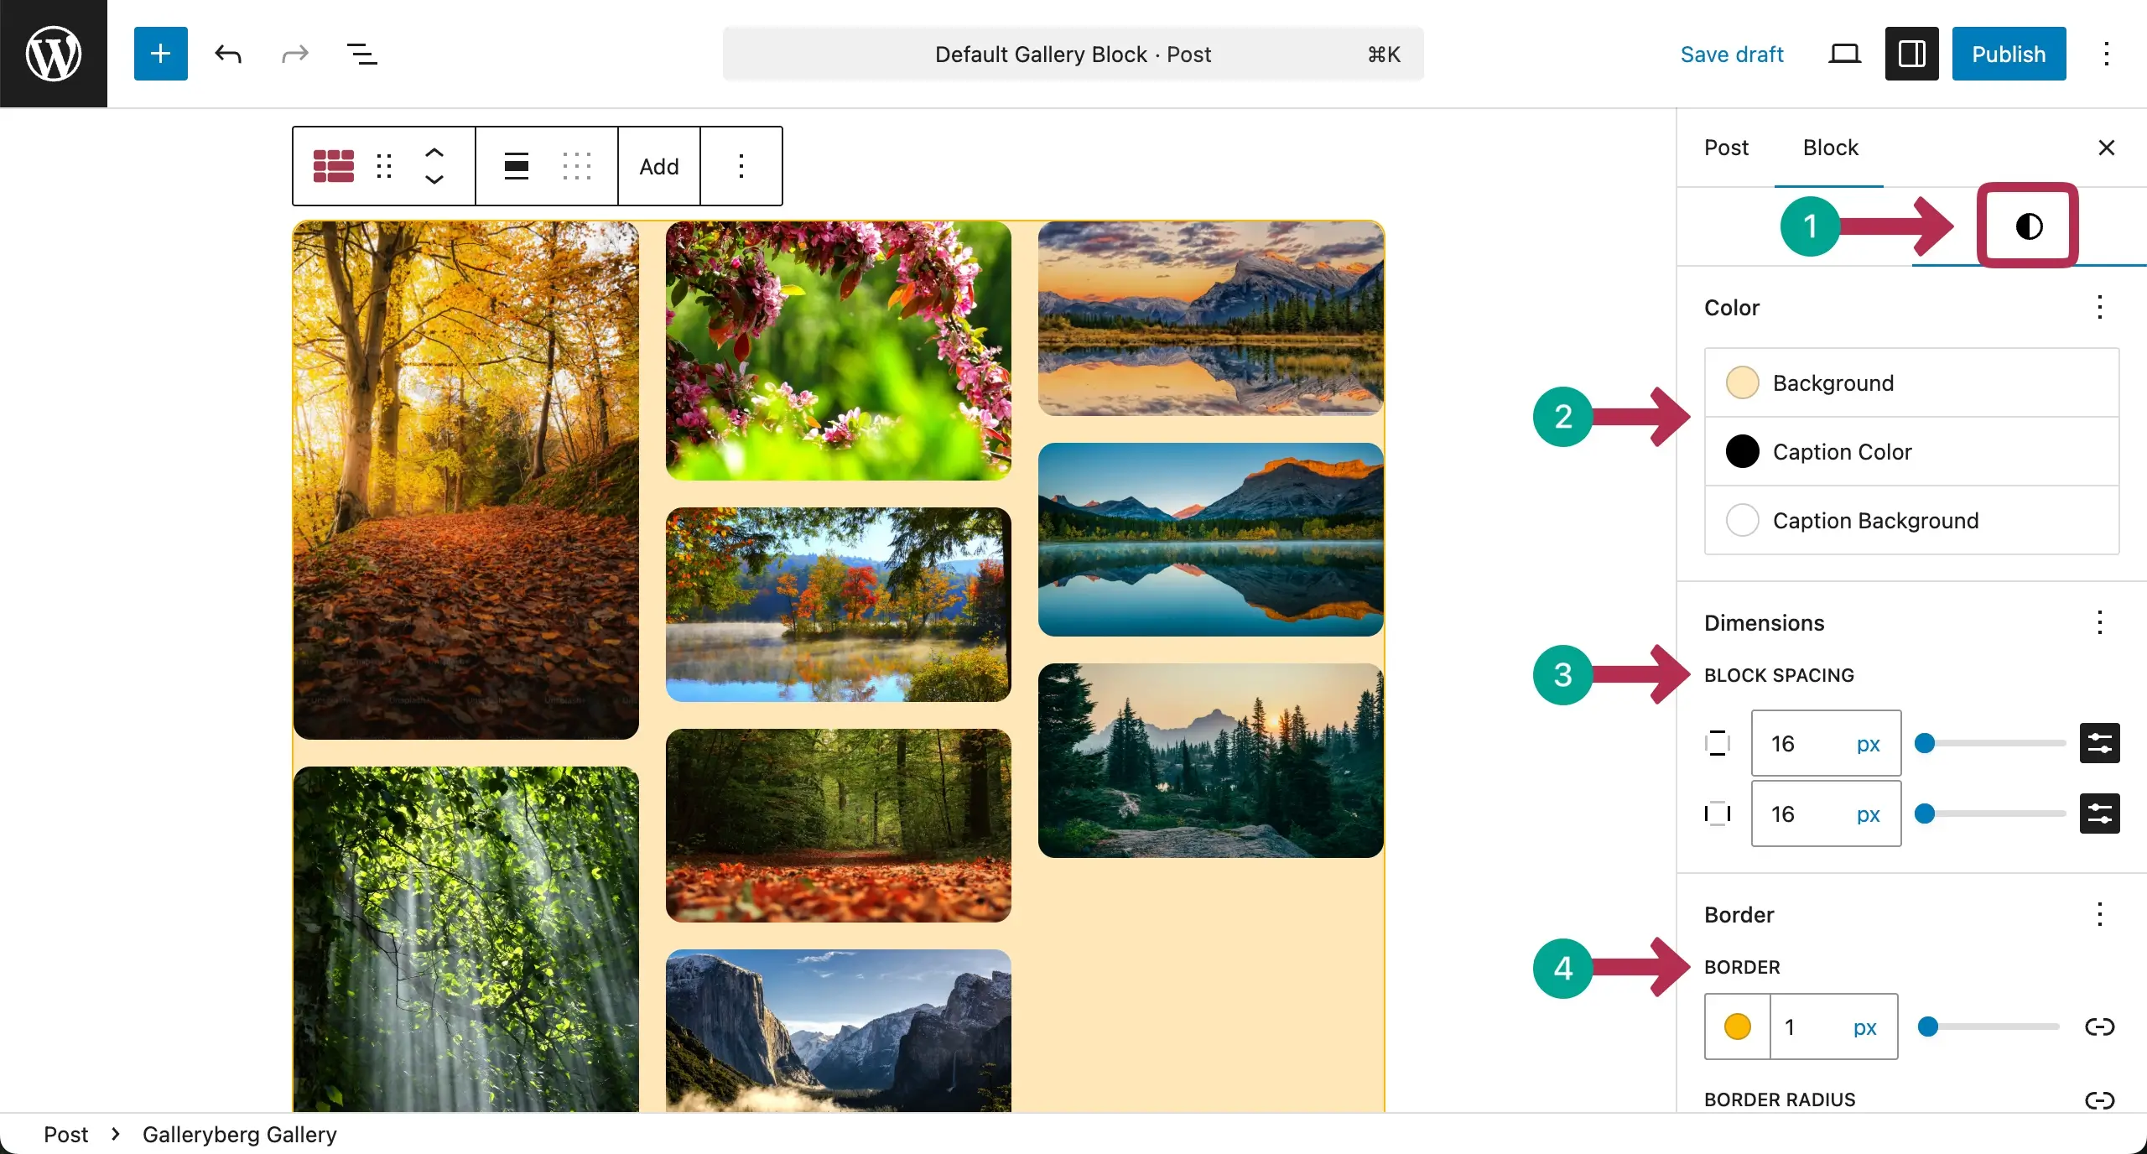This screenshot has width=2147, height=1154.
Task: Open the document overview list icon
Action: coord(361,55)
